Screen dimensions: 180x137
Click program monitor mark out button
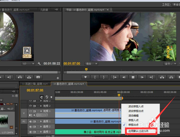click(x=104, y=77)
